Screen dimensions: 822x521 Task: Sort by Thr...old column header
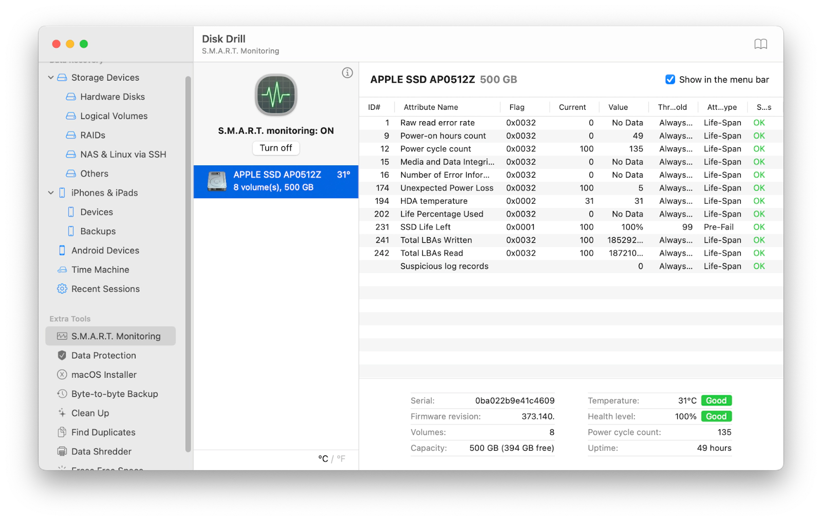[x=672, y=107]
